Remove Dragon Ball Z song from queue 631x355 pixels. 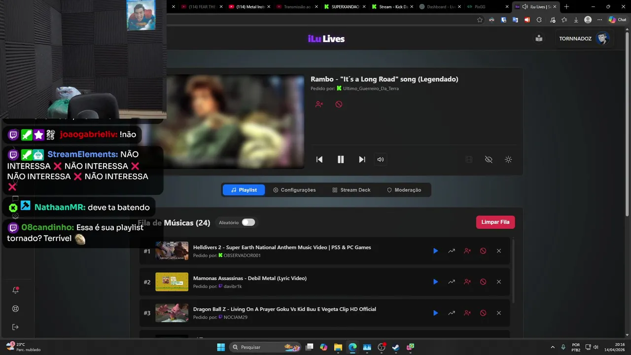click(499, 313)
